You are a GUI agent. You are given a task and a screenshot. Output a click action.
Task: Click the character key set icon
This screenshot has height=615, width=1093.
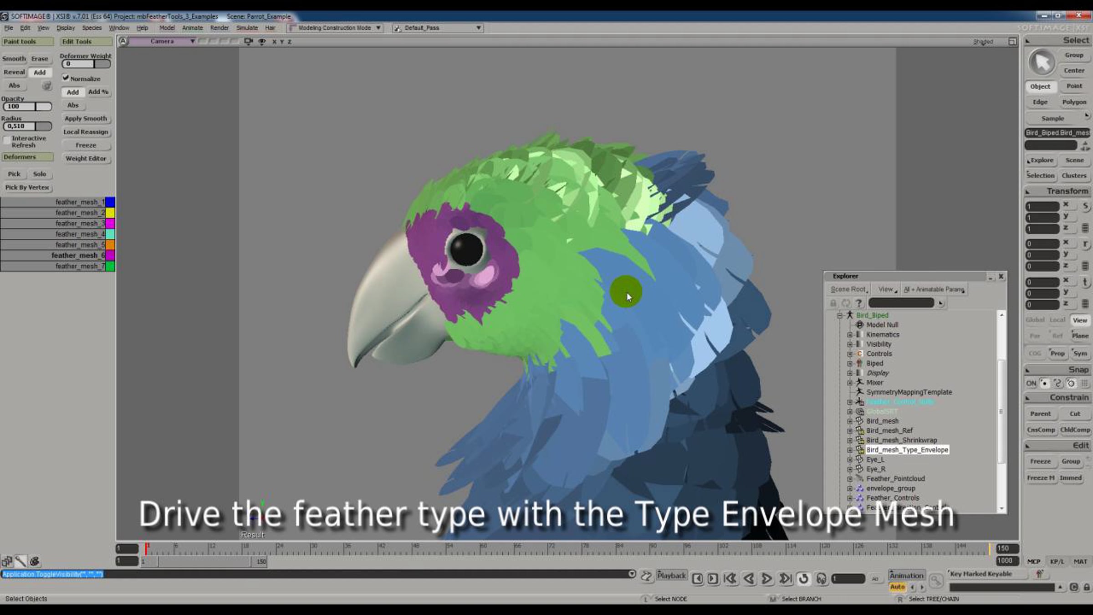click(x=1039, y=574)
